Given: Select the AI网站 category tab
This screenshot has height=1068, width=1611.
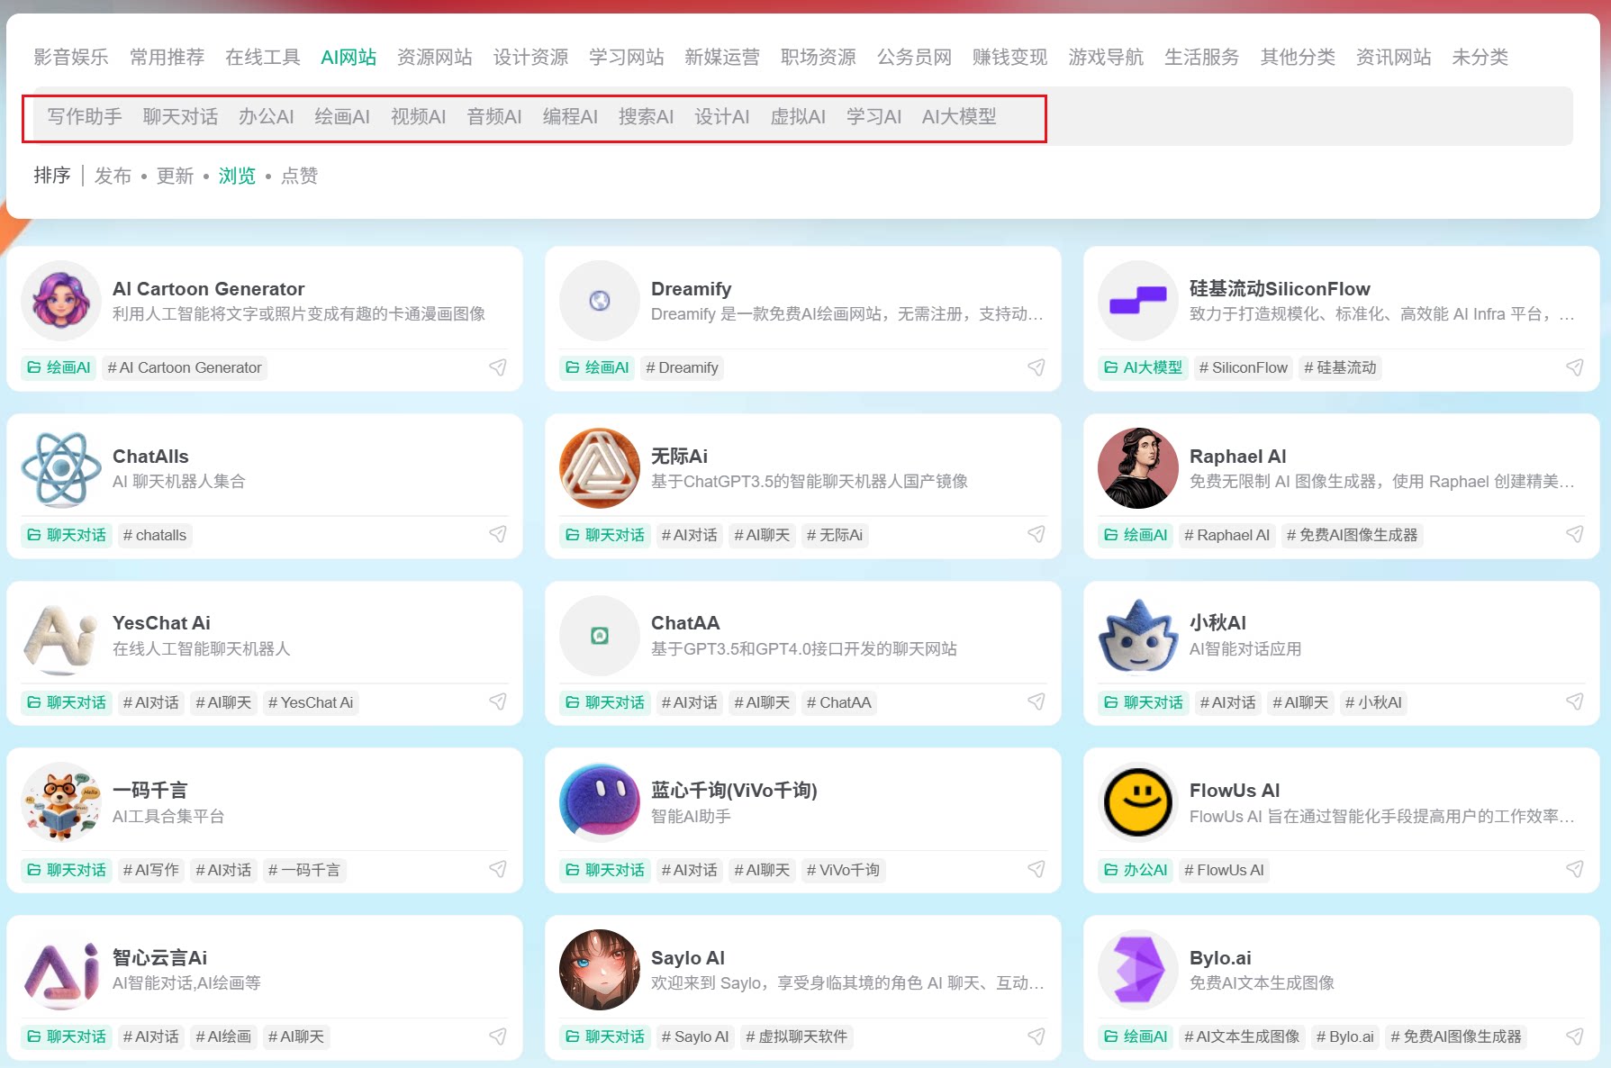Looking at the screenshot, I should pos(348,58).
